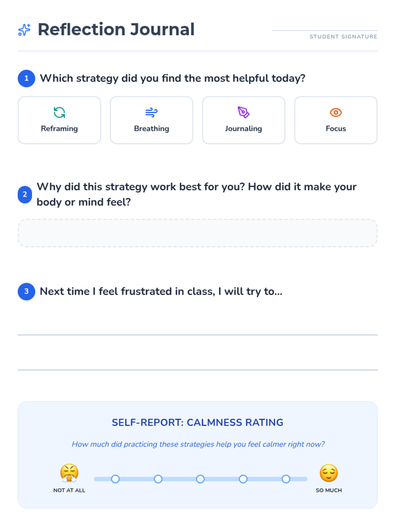
Task: Click the student signature line
Action: [x=325, y=31]
